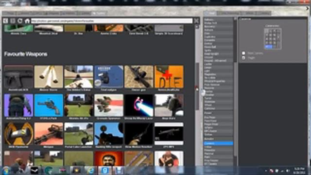Open the purple background soldier thumbnail
This screenshot has height=175, width=311.
pyautogui.click(x=18, y=105)
